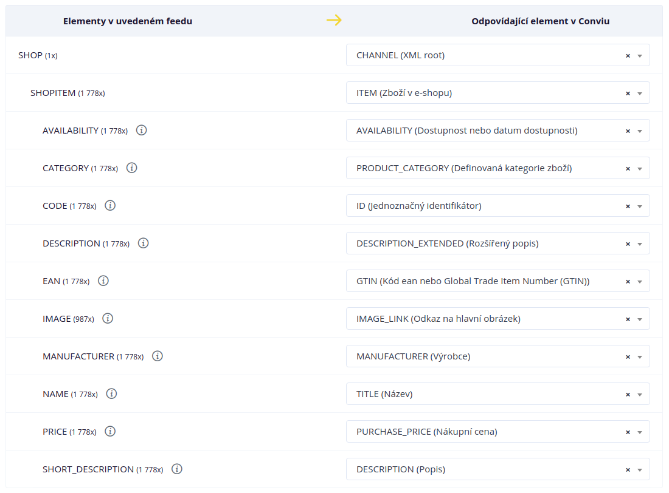The width and height of the screenshot is (669, 493).
Task: Click the DESCRIPTION_EXTENDED select field
Action: (487, 243)
